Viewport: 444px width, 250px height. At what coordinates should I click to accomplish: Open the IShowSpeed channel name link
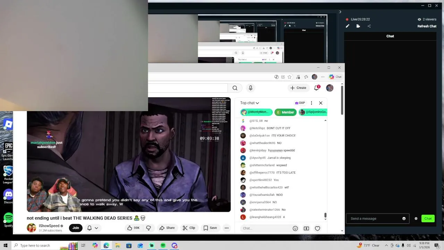(x=49, y=226)
